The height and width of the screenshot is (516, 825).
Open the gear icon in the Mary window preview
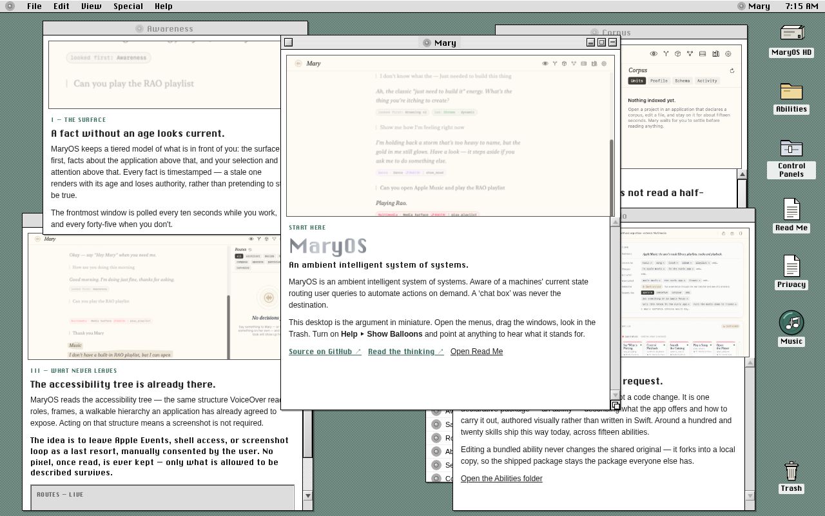604,63
